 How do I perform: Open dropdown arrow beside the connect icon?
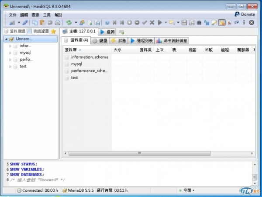[x=19, y=22]
